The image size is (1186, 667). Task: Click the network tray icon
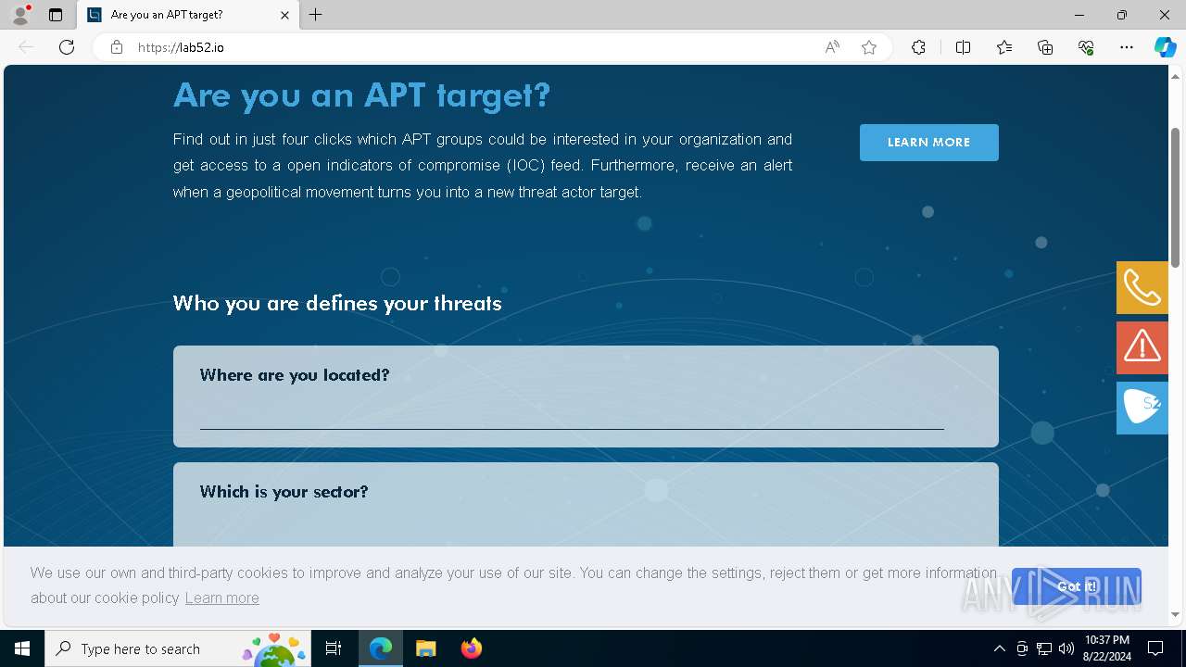coord(1044,648)
